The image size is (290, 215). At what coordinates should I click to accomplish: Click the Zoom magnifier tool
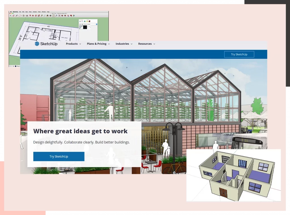tap(56, 16)
